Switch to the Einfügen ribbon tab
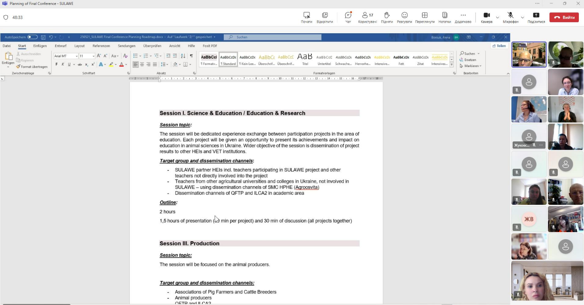This screenshot has width=584, height=305. pyautogui.click(x=40, y=46)
